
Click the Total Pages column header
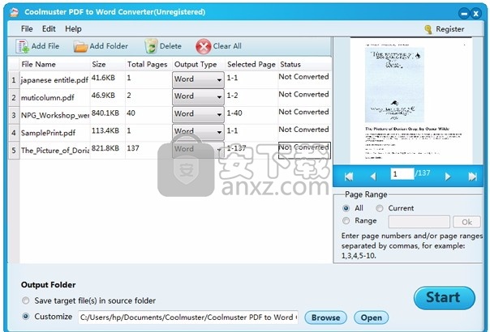(148, 64)
